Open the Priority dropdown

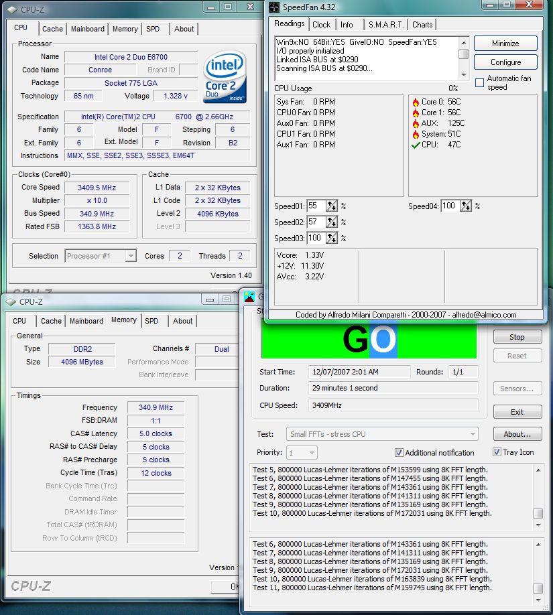pyautogui.click(x=302, y=453)
